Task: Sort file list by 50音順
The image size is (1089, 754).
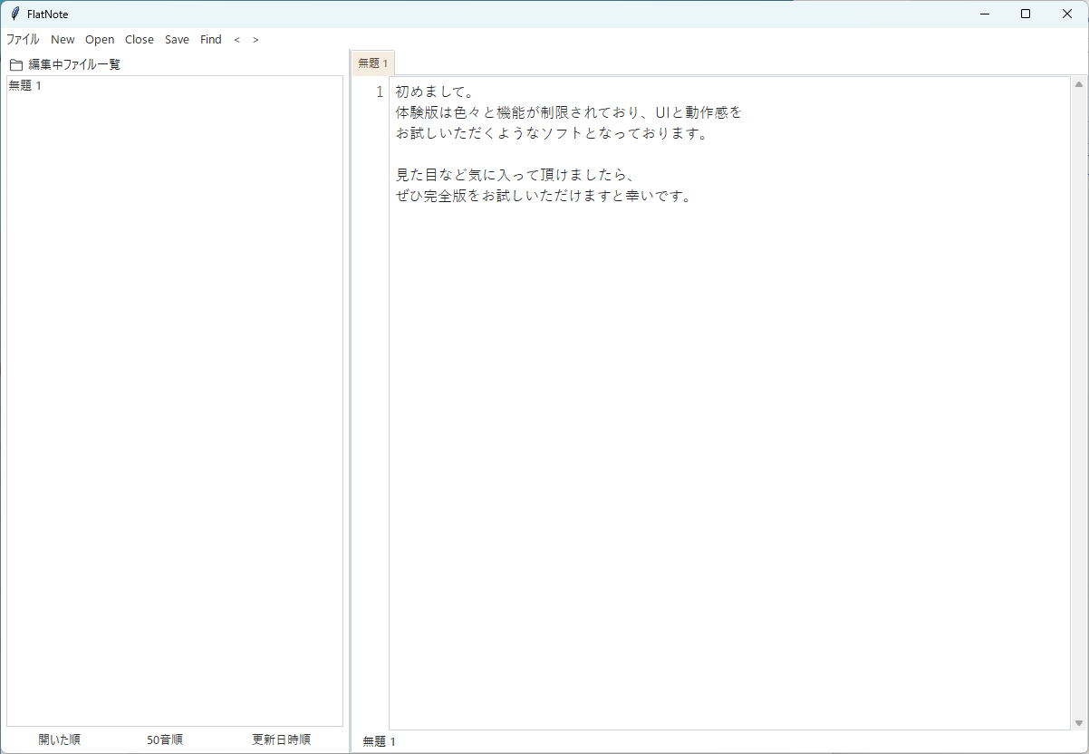Action: tap(165, 739)
